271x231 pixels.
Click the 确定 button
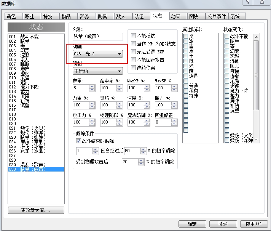pos(192,224)
